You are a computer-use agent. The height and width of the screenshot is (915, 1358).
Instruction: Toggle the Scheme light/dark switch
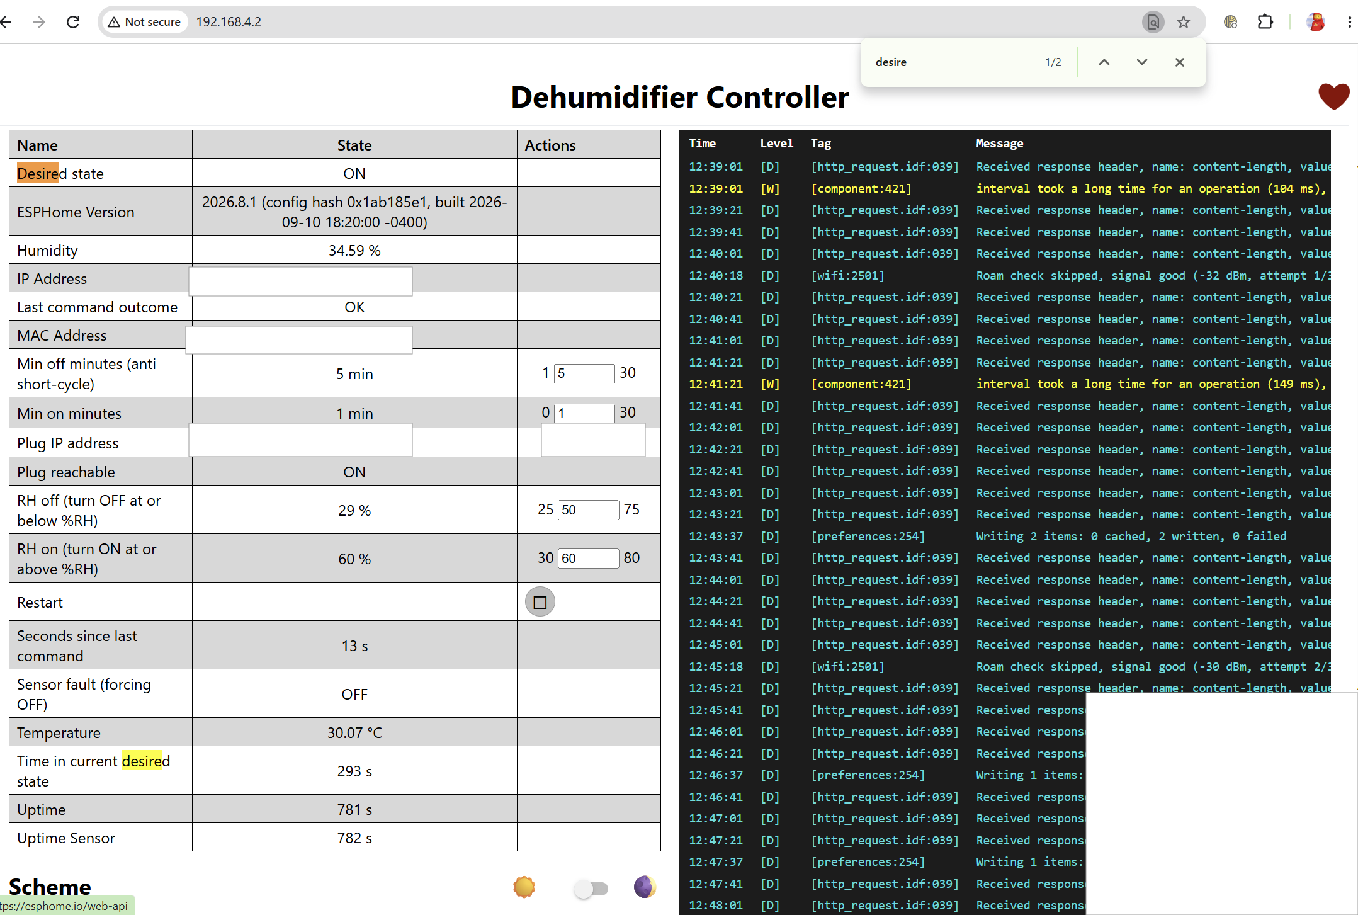591,889
